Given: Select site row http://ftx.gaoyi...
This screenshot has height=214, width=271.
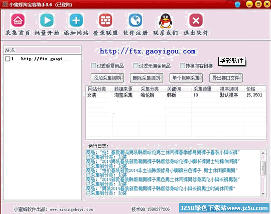Looking at the screenshot, I should coord(42,59).
